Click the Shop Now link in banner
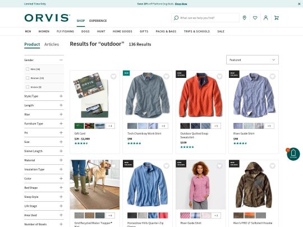Image resolution: width=303 pixels, height=227 pixels. click(x=181, y=4)
